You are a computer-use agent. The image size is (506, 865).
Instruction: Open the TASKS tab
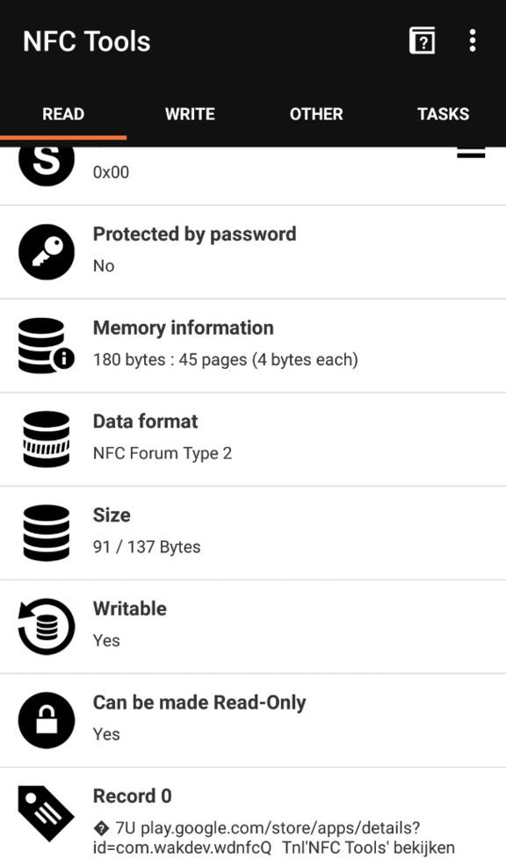443,114
